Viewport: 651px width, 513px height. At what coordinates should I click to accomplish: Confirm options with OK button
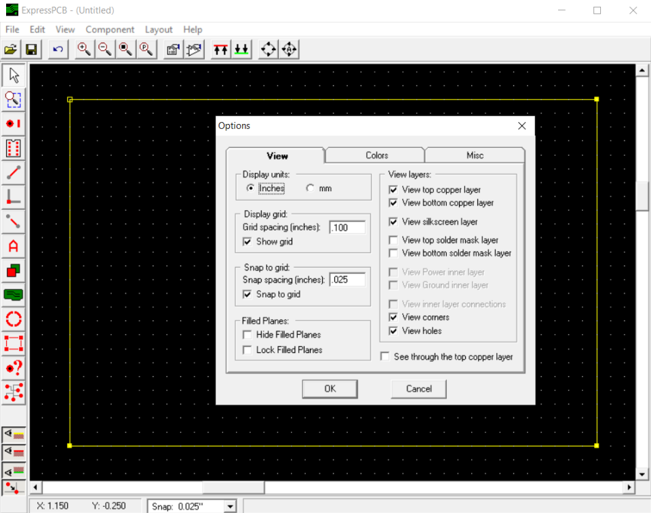point(330,388)
